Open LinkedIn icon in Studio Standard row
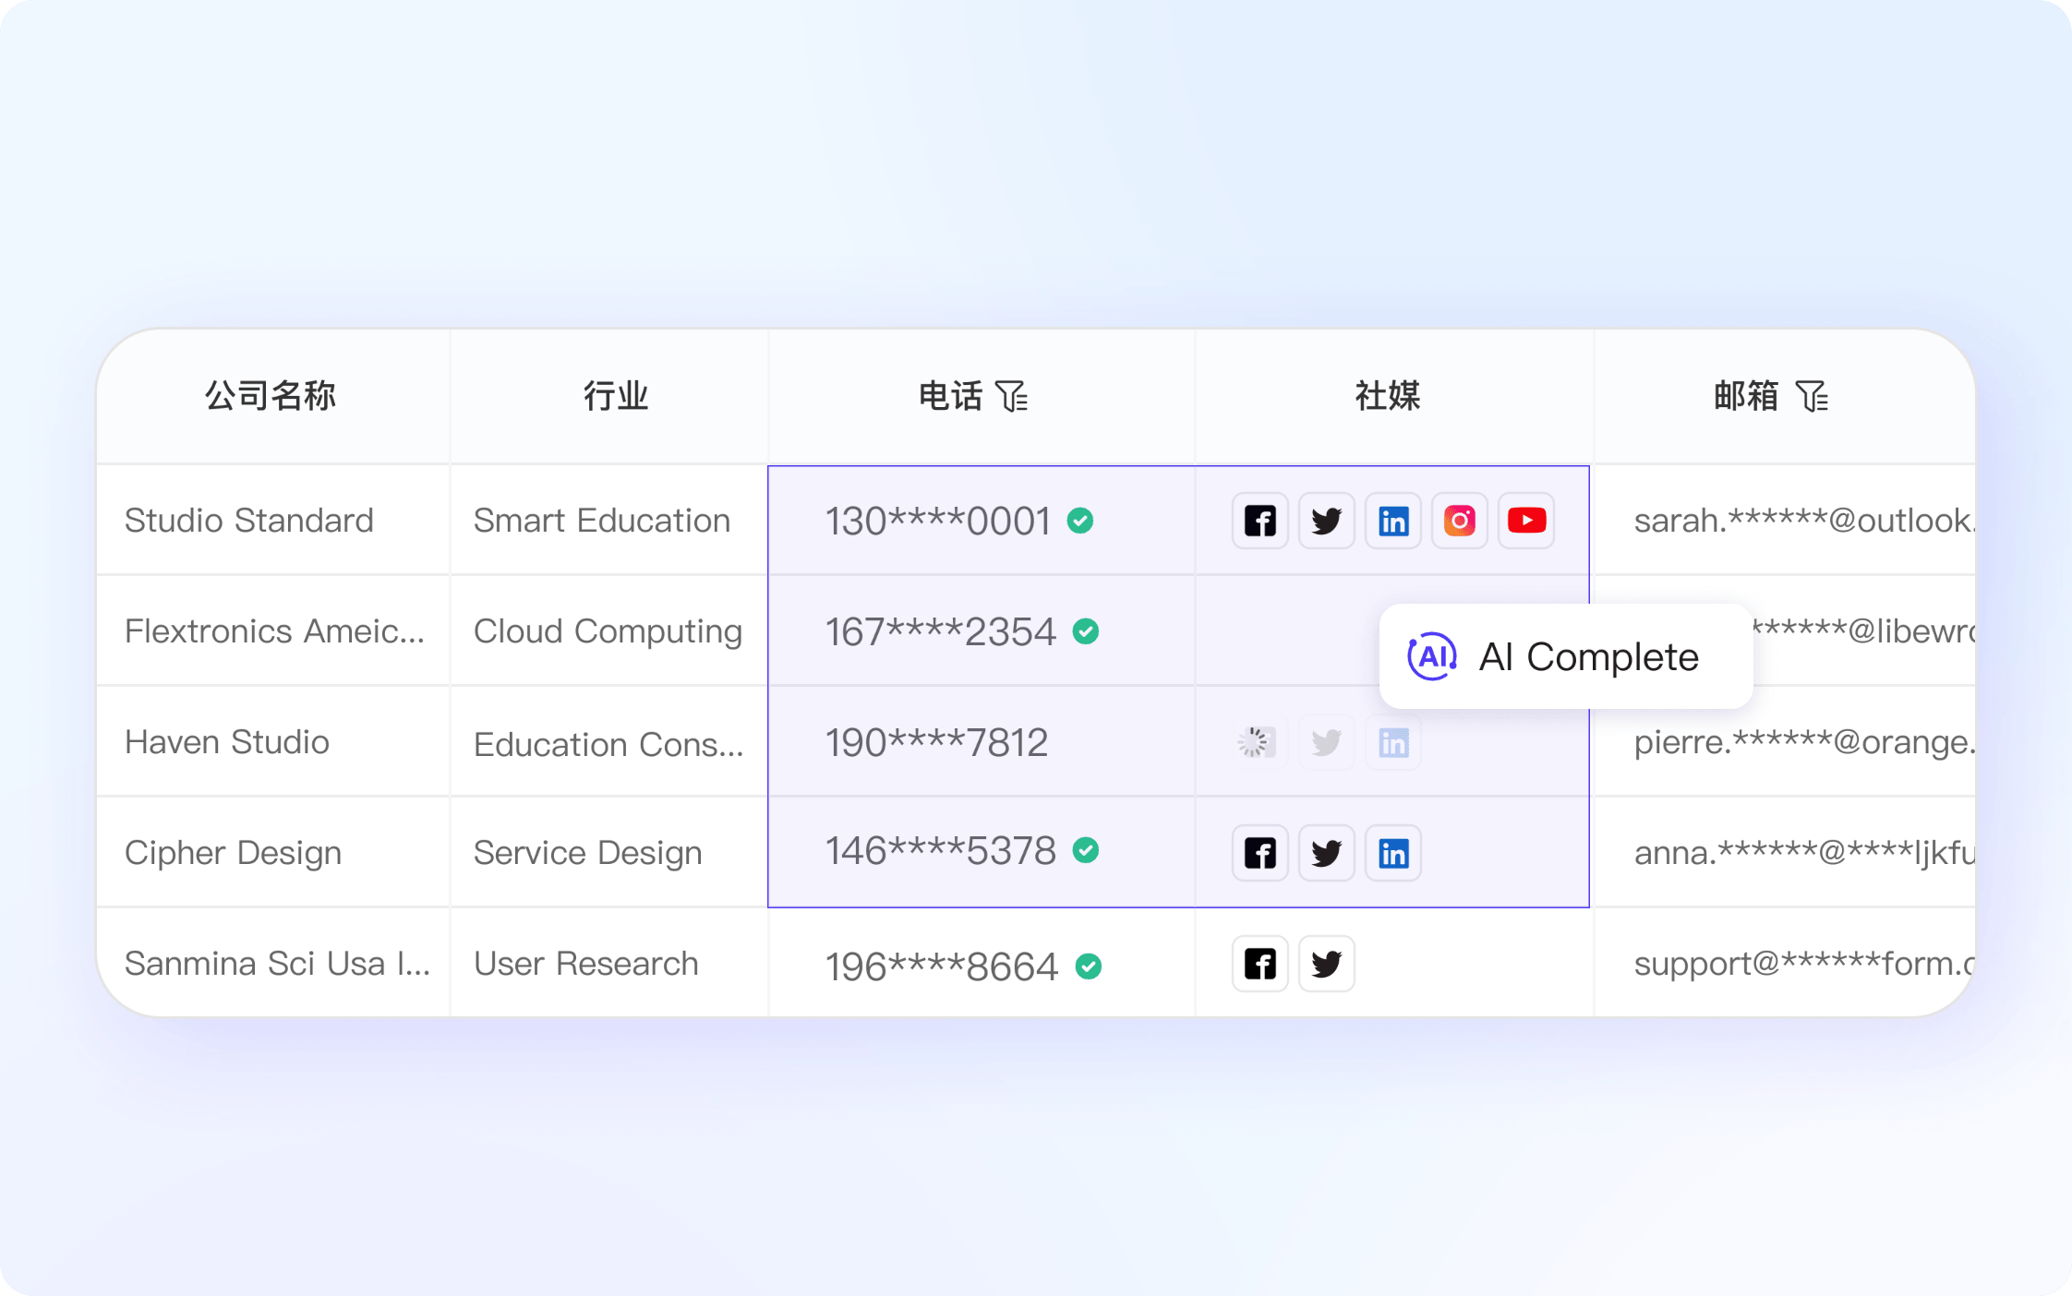Screen dimensions: 2072x1296 (1393, 521)
